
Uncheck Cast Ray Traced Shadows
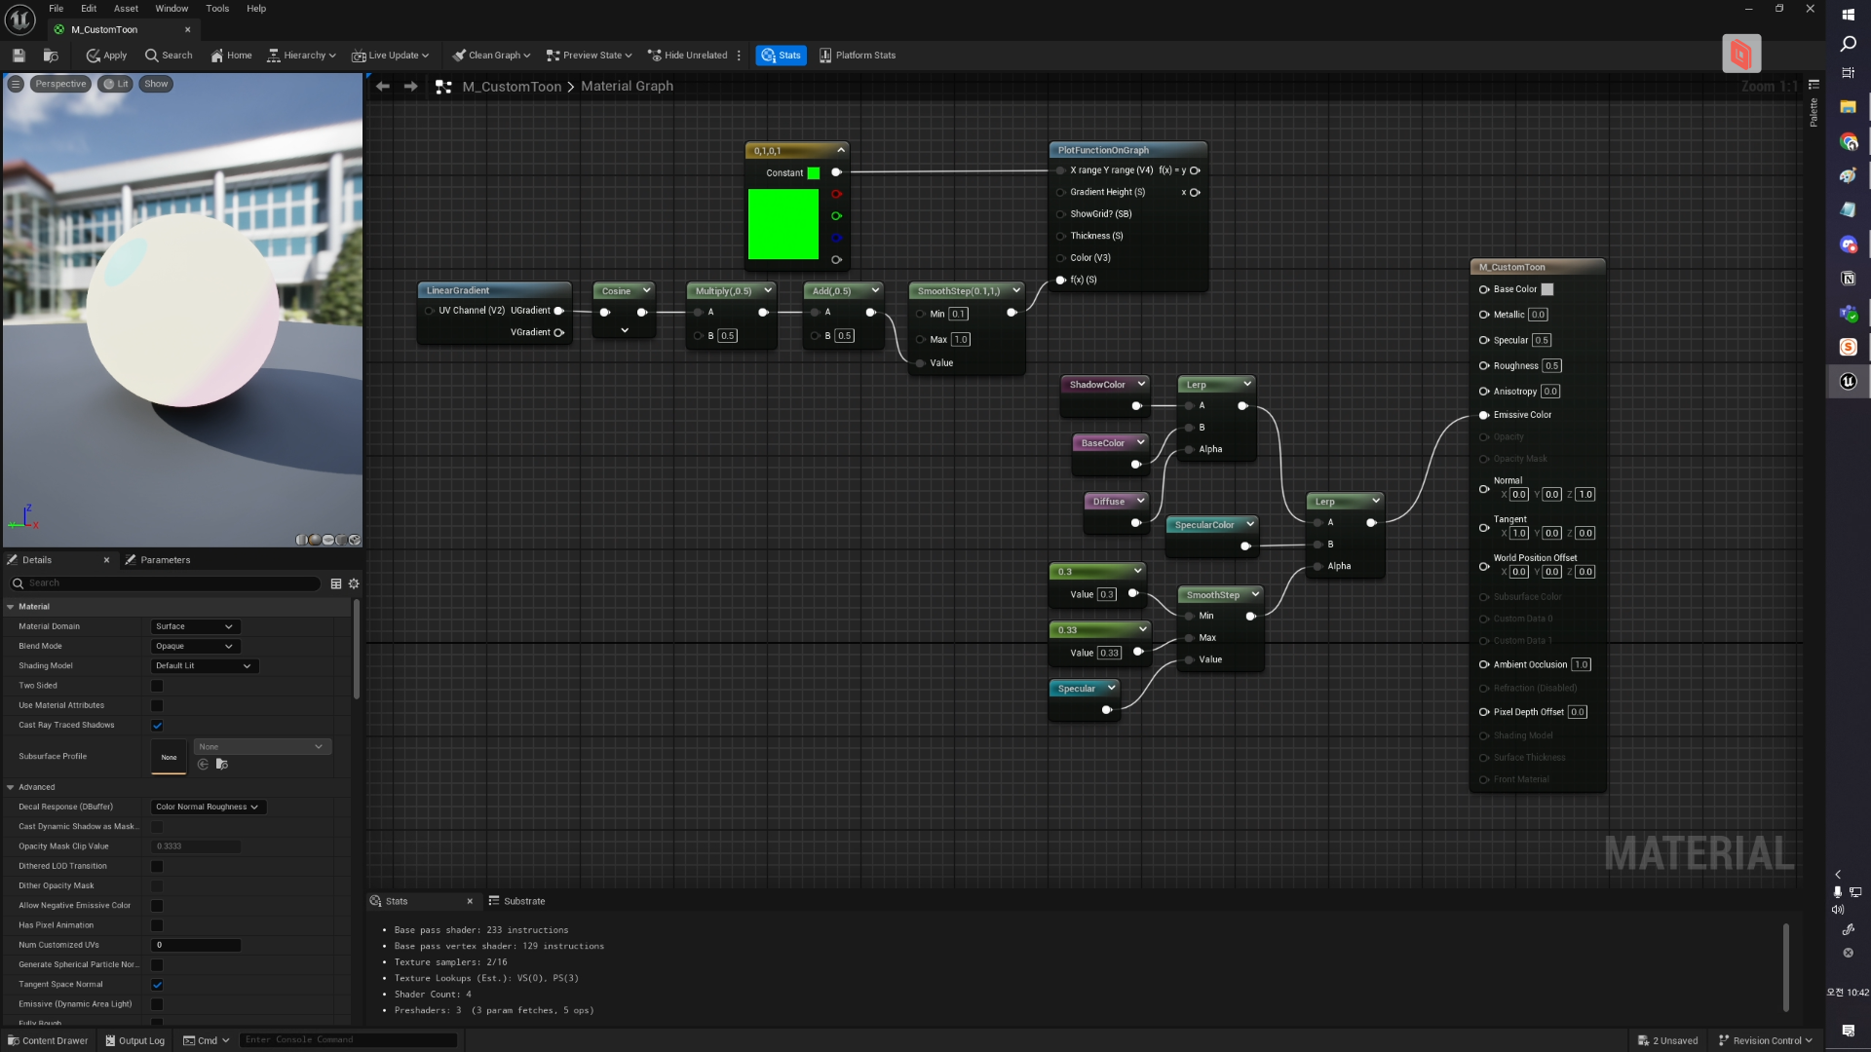(157, 726)
